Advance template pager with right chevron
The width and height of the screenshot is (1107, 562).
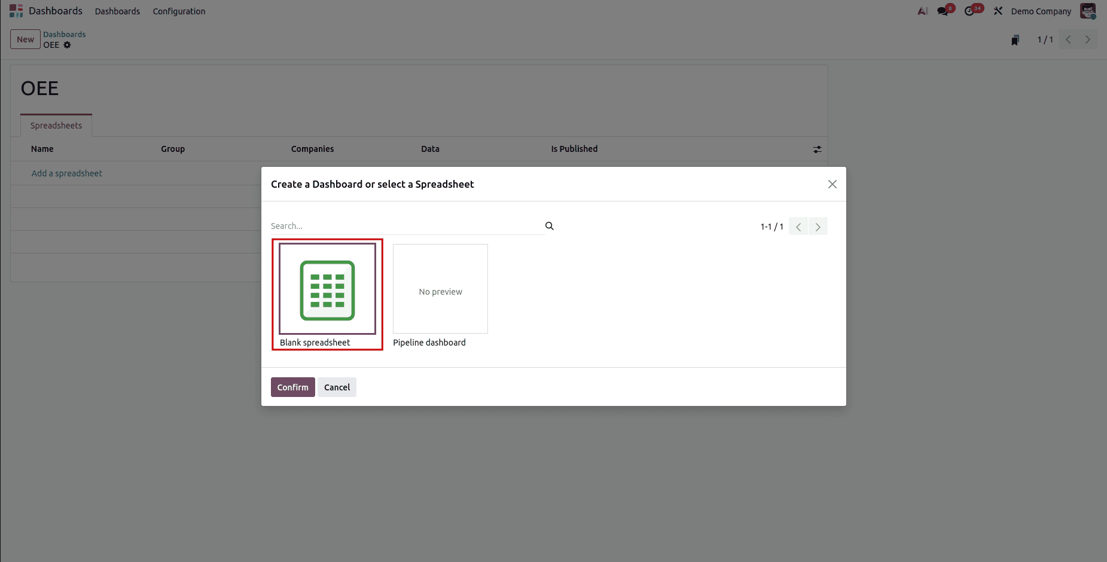(x=818, y=226)
